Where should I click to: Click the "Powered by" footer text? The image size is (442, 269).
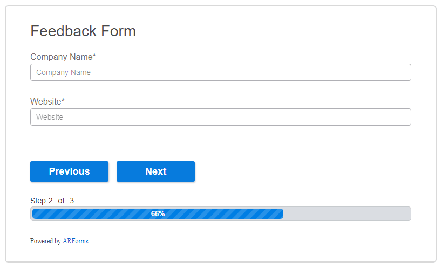click(x=45, y=241)
